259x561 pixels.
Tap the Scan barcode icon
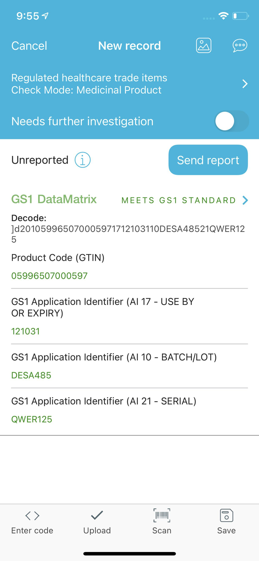162,516
